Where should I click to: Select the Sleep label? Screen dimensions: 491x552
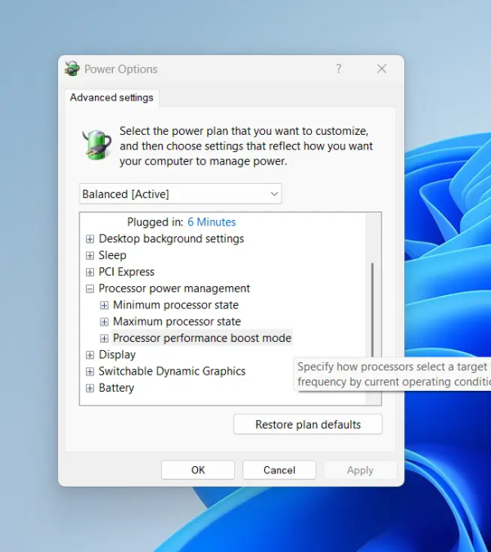pos(112,255)
